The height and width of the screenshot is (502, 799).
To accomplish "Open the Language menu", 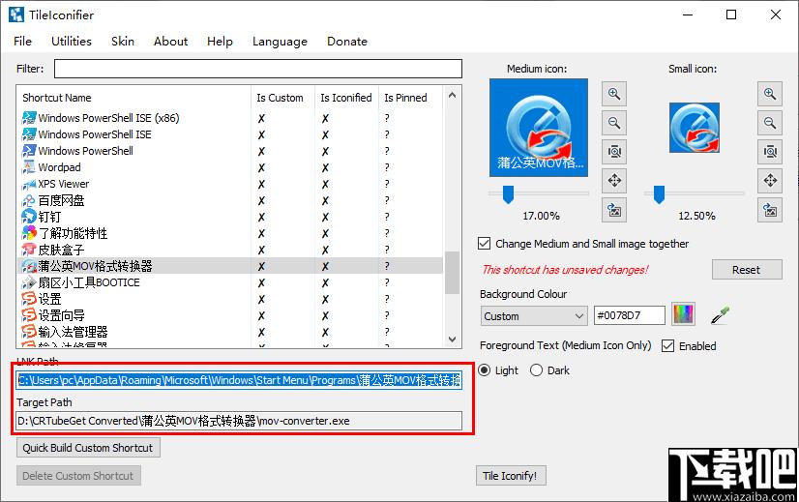I will pyautogui.click(x=280, y=42).
